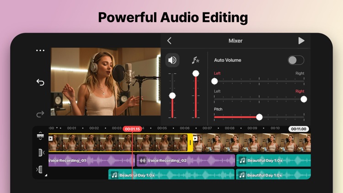Image resolution: width=343 pixels, height=193 pixels.
Task: Toggle the Auto Volume switch
Action: click(296, 60)
